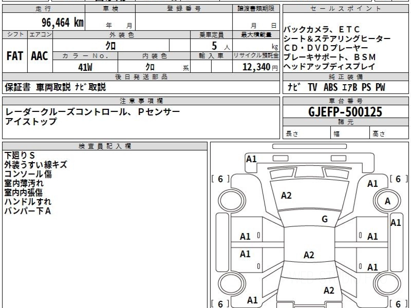411x308 pixels.
Task: Select the 純正装備 header
Action: tap(346, 77)
